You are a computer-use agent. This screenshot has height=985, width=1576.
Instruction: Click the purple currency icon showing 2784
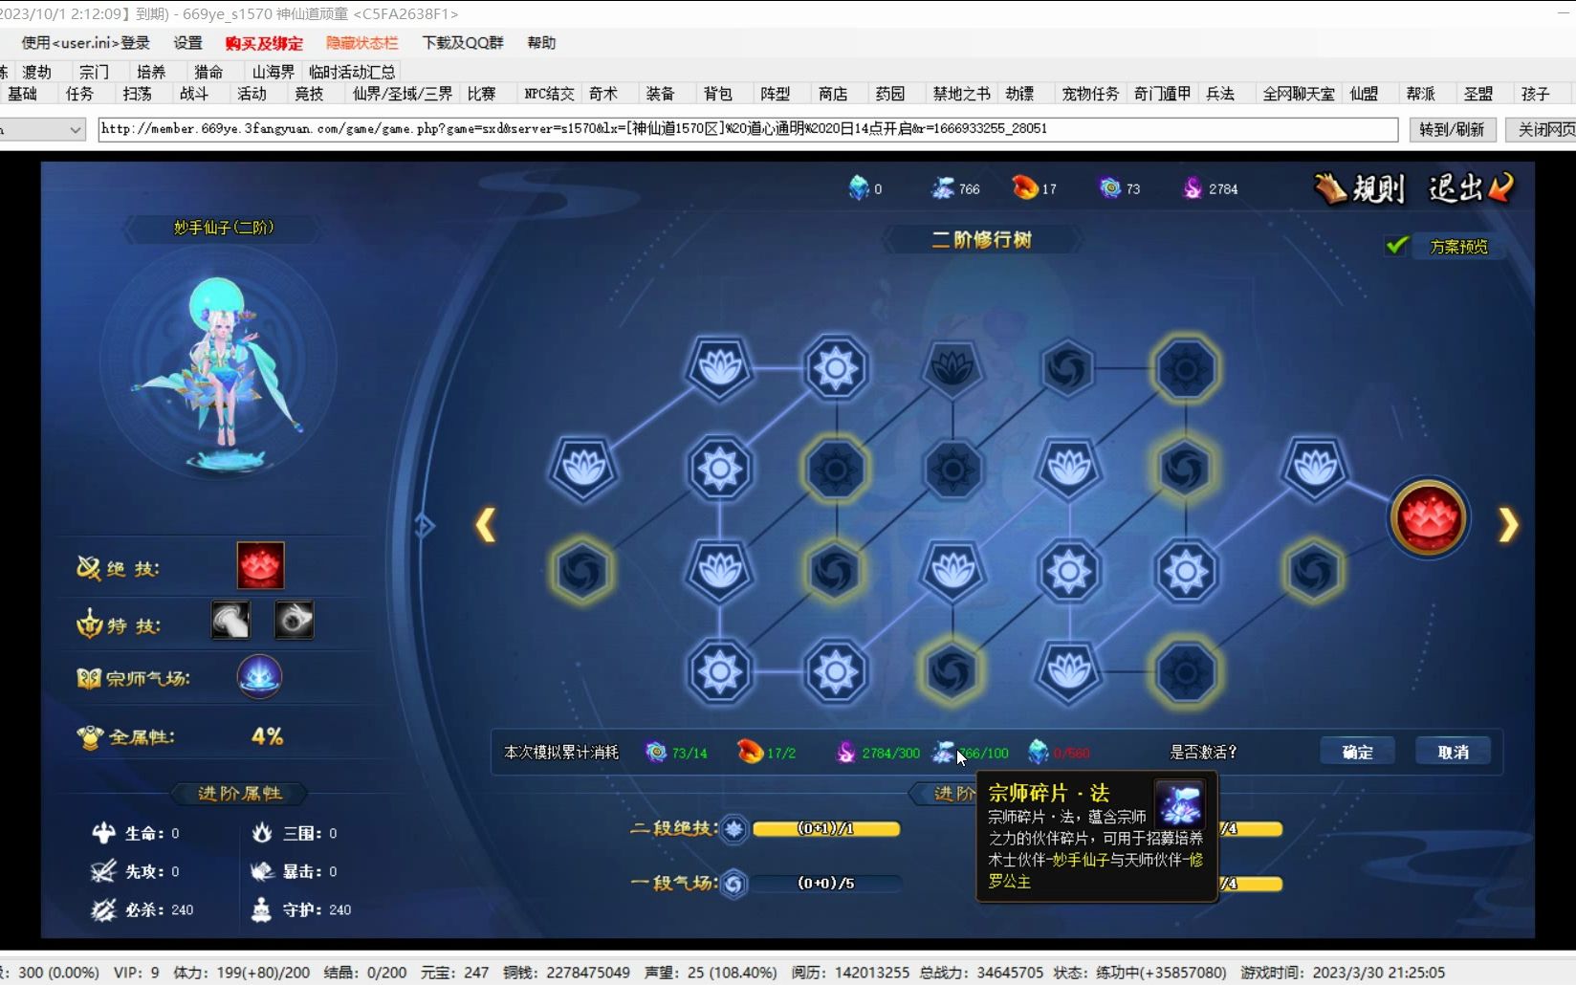pos(1193,188)
